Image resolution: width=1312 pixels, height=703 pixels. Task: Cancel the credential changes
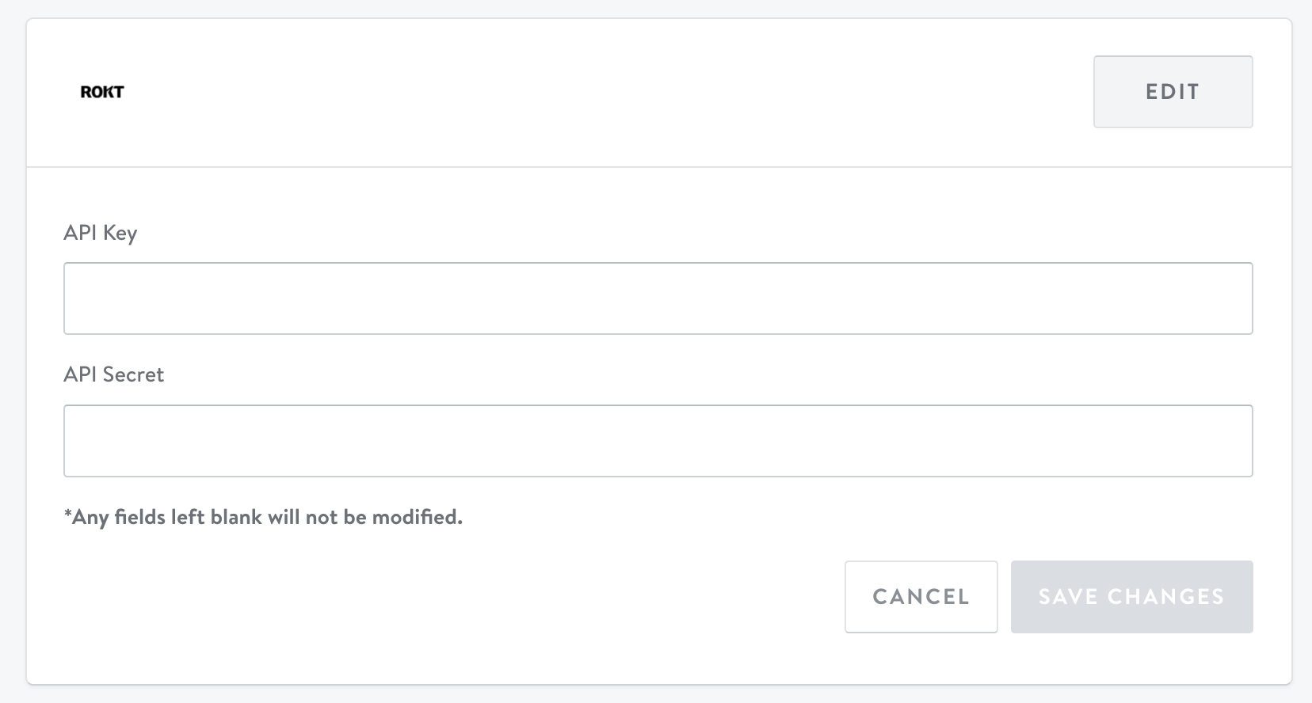921,597
